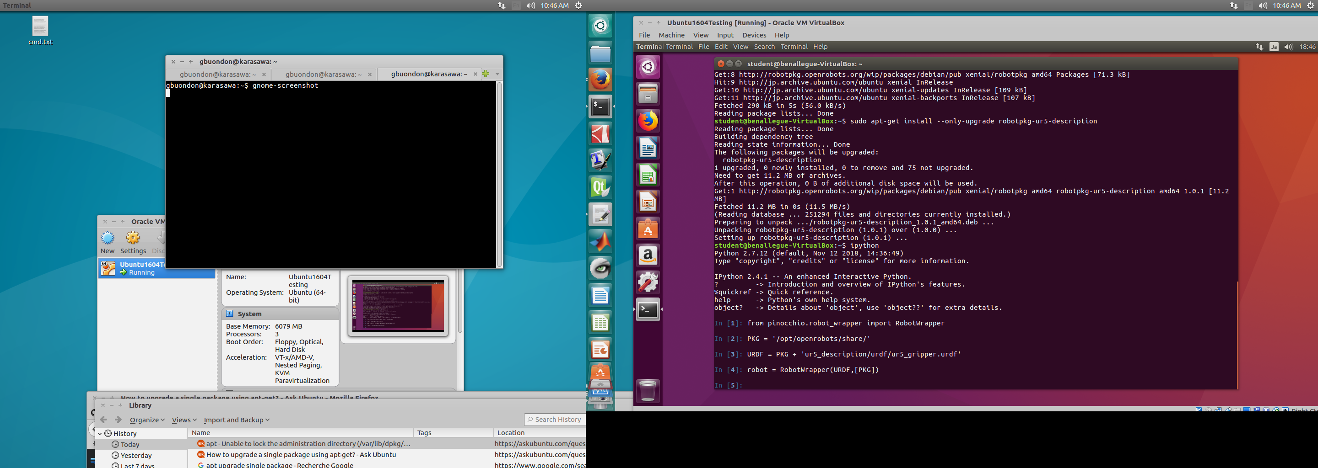Open VirtualBox window's Help menu
Viewport: 1318px width, 468px height.
pyautogui.click(x=782, y=35)
